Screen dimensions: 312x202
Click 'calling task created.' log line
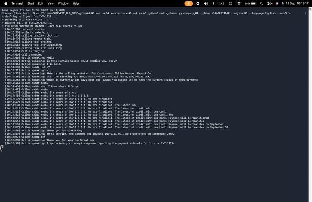pyautogui.click(x=29, y=42)
